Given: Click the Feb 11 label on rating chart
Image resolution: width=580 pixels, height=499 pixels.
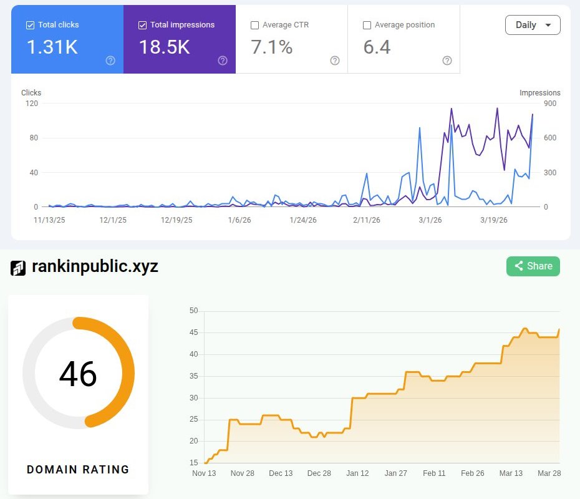Looking at the screenshot, I should click(434, 473).
